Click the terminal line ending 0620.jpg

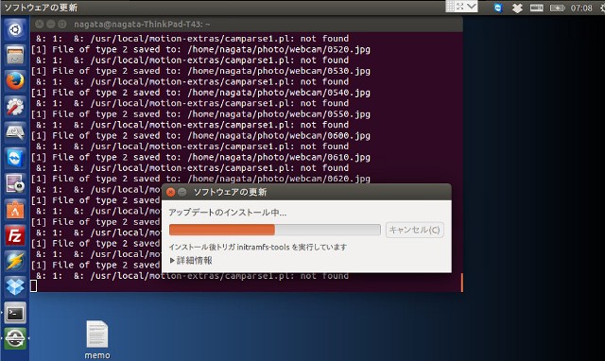(x=200, y=179)
